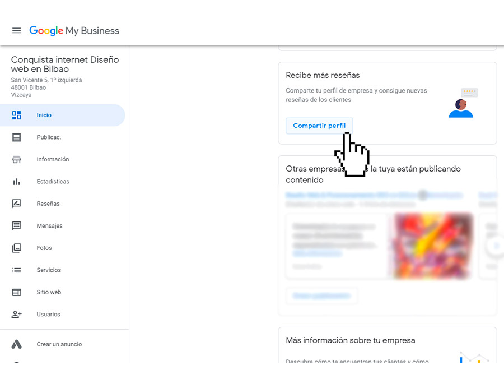Click the Servicios list icon
504x379 pixels.
click(x=17, y=270)
